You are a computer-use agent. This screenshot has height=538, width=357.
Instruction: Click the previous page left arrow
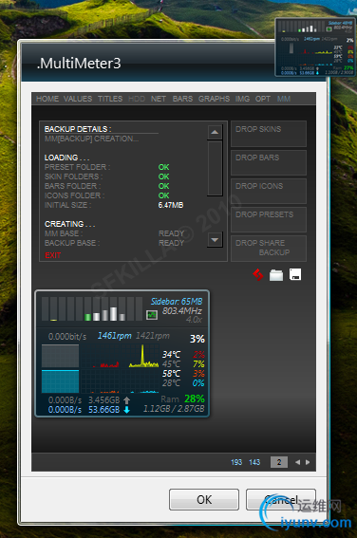[297, 462]
